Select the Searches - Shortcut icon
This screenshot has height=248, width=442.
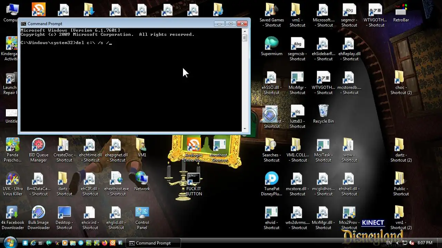(x=272, y=150)
